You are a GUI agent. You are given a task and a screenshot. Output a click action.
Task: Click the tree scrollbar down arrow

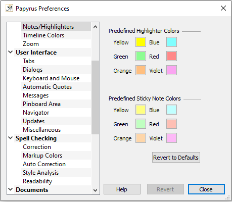click(x=95, y=190)
